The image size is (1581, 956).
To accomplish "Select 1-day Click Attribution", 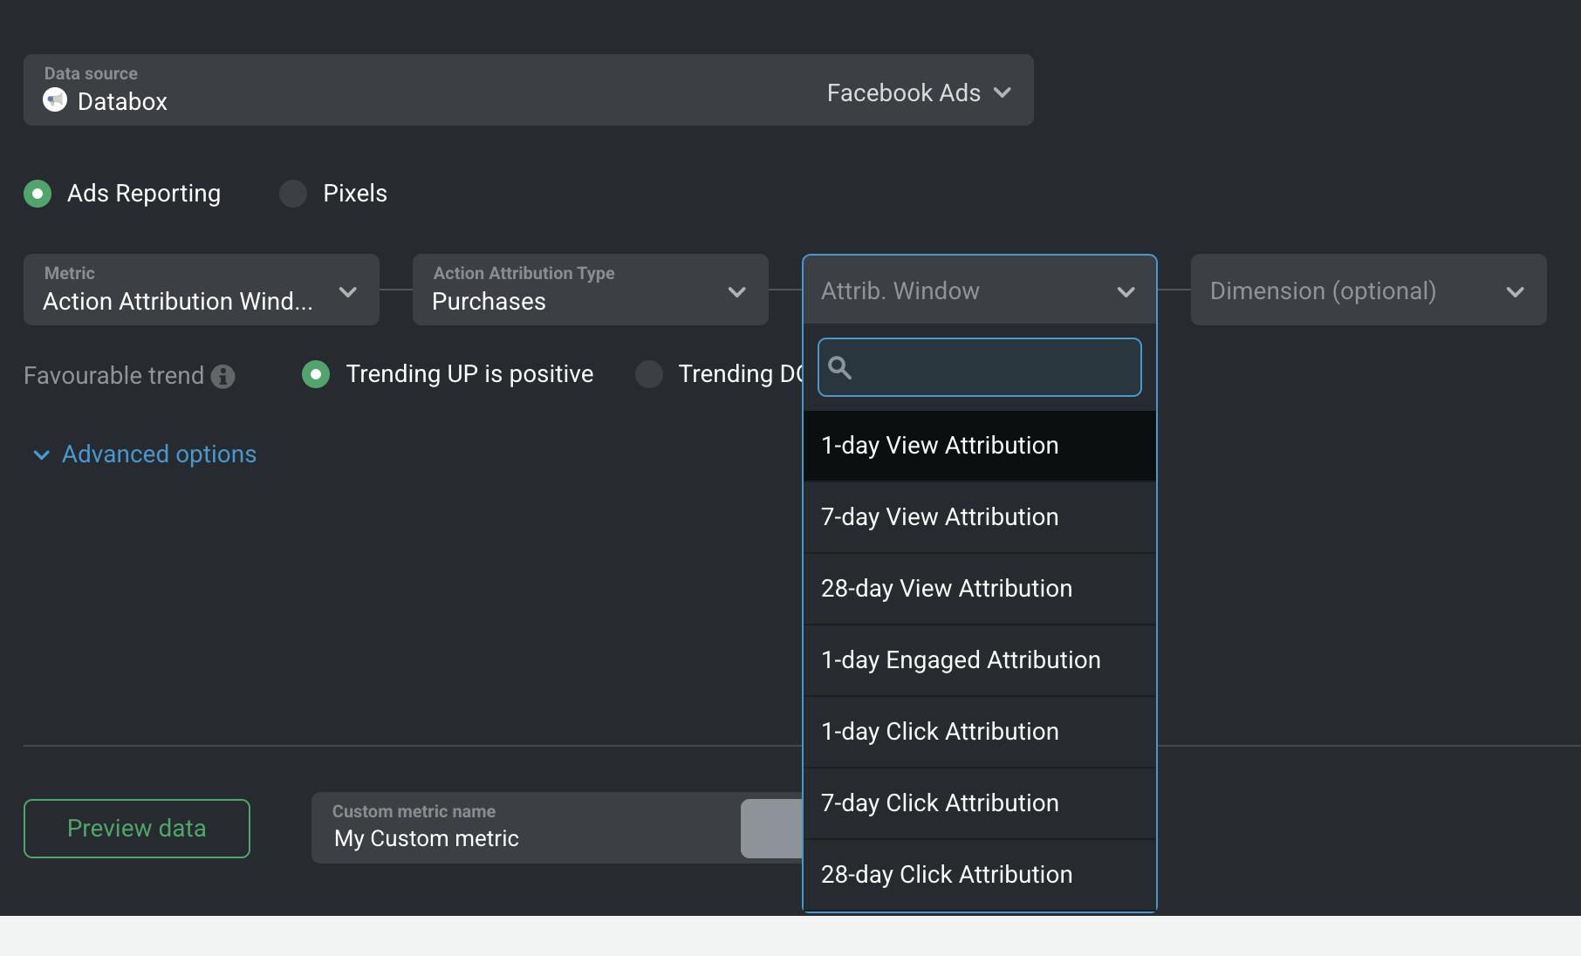I will 980,732.
